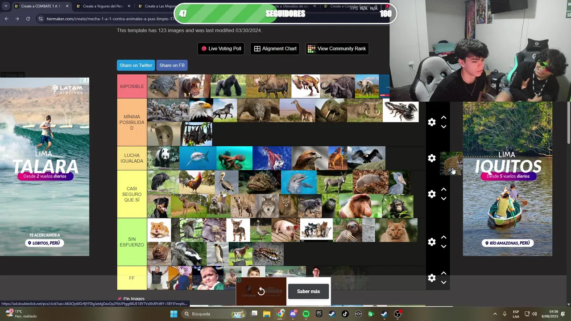The image size is (571, 321).
Task: Open the Alignment Chart
Action: click(275, 49)
